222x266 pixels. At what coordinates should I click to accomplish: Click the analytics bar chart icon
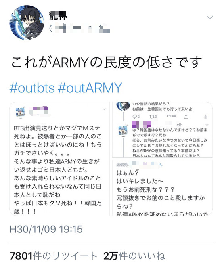[206, 117]
